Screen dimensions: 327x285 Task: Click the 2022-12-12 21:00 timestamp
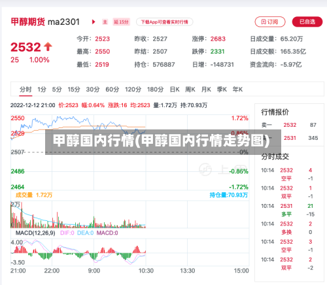coord(33,105)
